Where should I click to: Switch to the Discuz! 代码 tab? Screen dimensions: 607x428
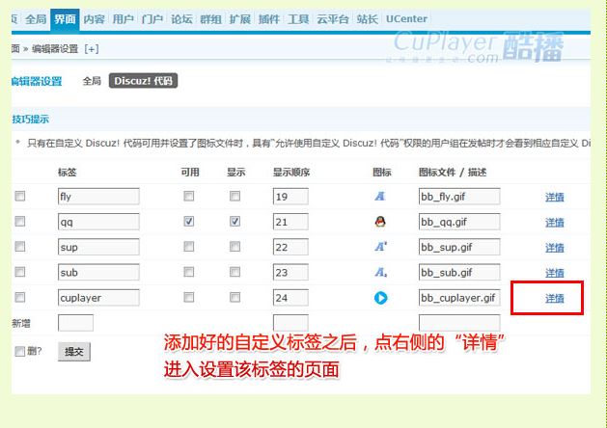143,81
